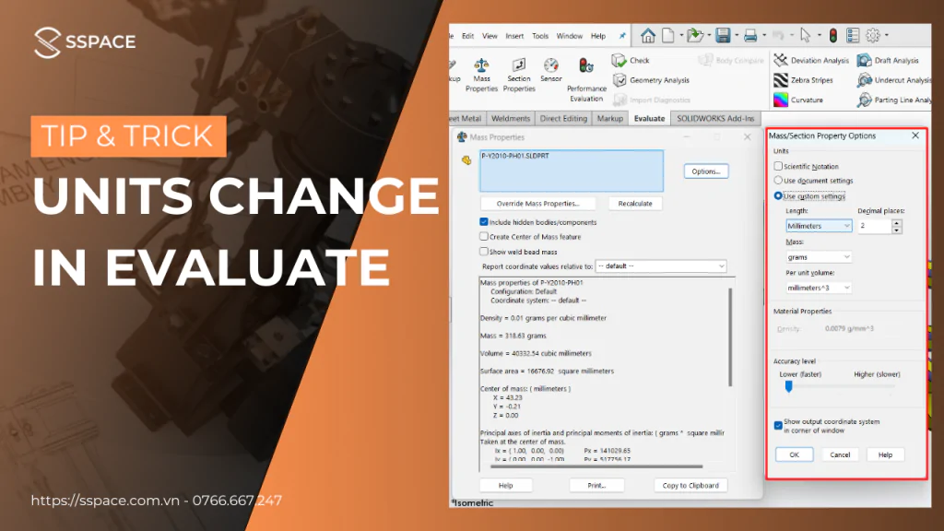Screen dimensions: 944x531
Task: Open the Tools menu
Action: [540, 36]
